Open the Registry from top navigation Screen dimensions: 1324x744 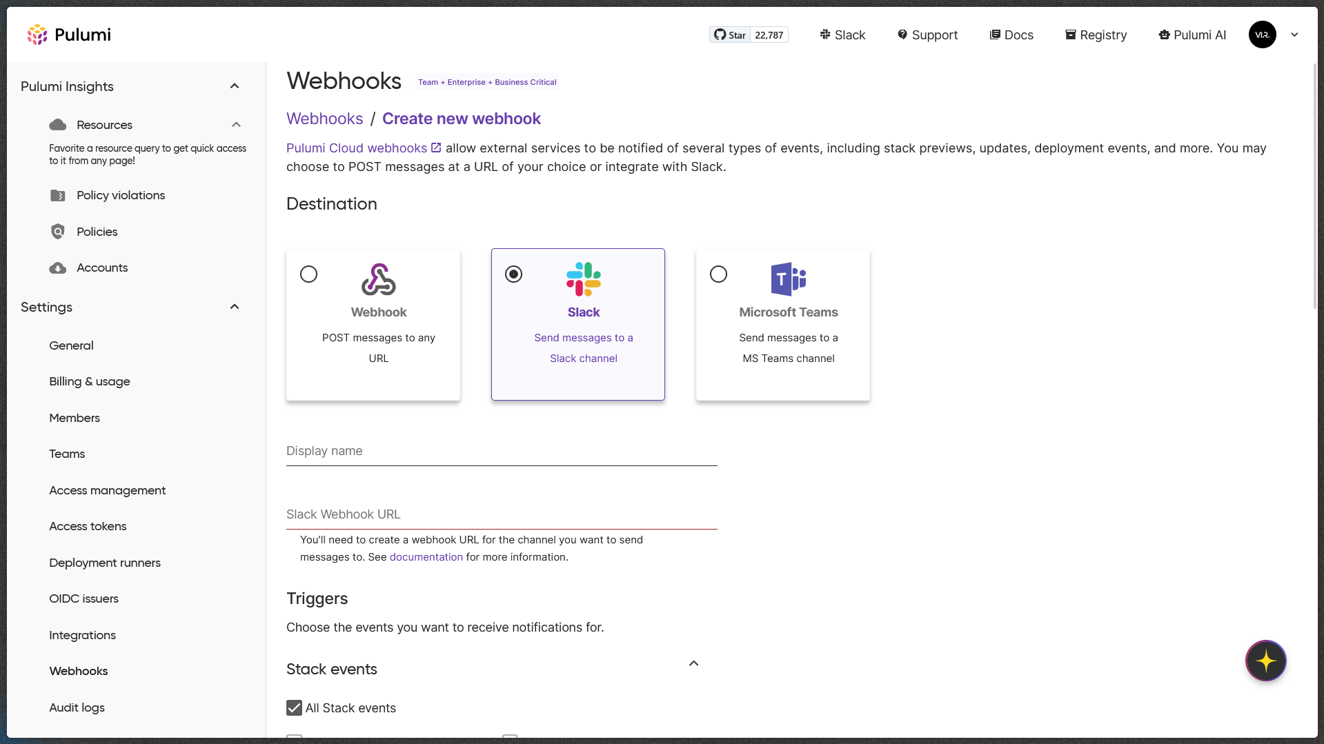pos(1096,35)
